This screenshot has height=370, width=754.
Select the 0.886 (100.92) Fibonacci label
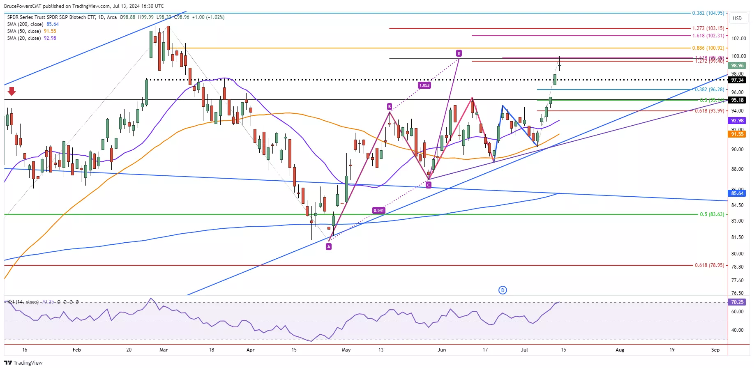(x=708, y=48)
